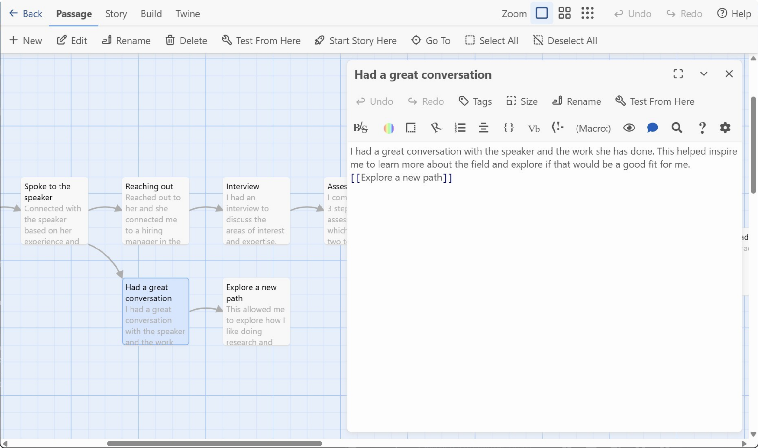Open the rotated text tool
The width and height of the screenshot is (758, 448).
point(436,128)
